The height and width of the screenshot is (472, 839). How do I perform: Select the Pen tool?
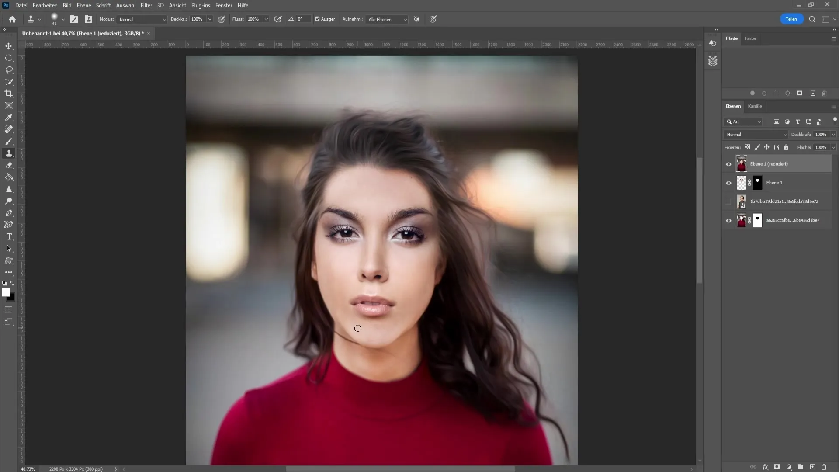pos(9,213)
